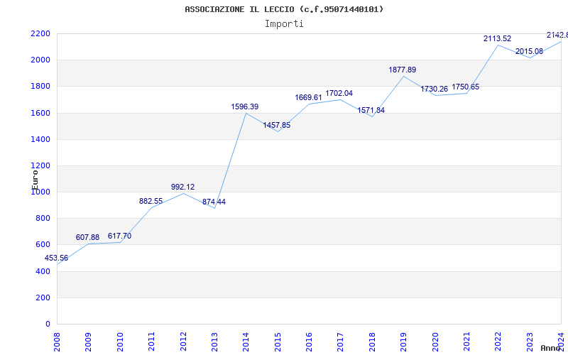This screenshot has width=568, height=355.
Task: Click the 2008 x-axis year label
Action: (57, 342)
